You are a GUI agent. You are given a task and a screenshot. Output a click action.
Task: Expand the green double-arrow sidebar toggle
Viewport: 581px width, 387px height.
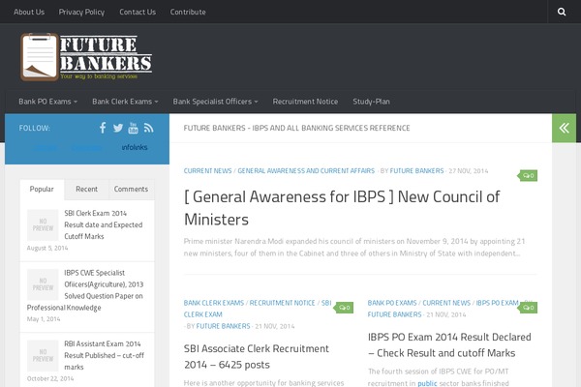(x=566, y=128)
